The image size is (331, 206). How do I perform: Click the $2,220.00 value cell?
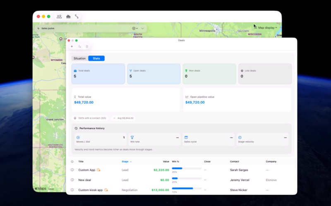coord(161,170)
